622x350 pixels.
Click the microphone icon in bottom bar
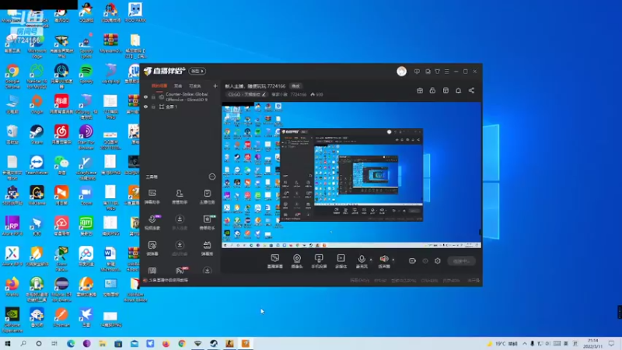pos(362,260)
